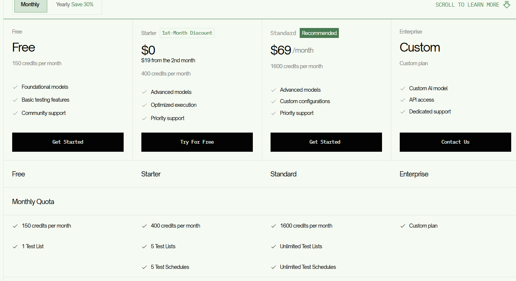Image resolution: width=516 pixels, height=281 pixels.
Task: Click the checkmark beside Optimized execution
Action: (x=144, y=105)
